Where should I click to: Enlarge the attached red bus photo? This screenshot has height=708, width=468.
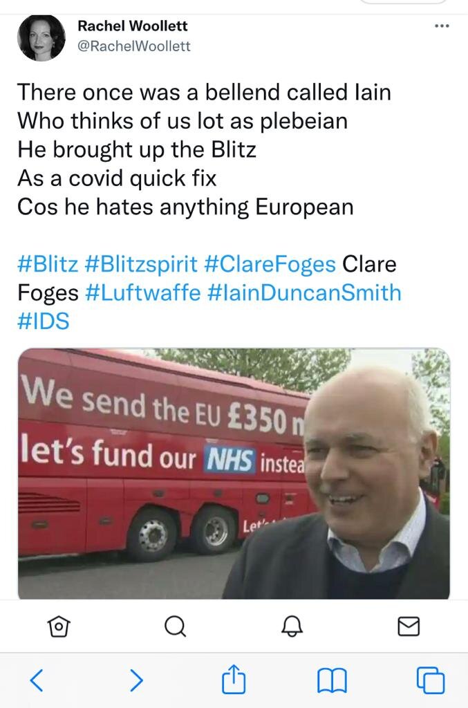pyautogui.click(x=234, y=474)
